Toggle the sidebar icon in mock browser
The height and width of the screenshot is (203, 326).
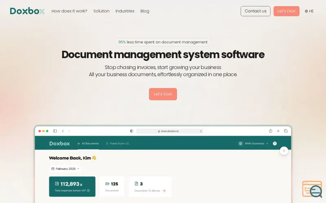click(x=55, y=131)
